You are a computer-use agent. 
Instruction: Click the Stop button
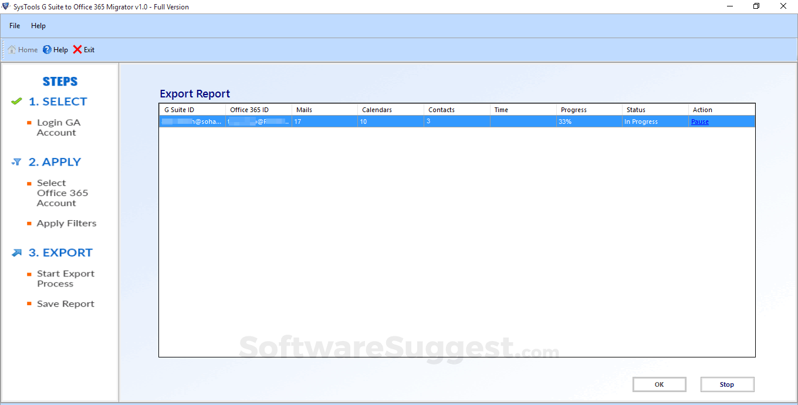tap(727, 384)
